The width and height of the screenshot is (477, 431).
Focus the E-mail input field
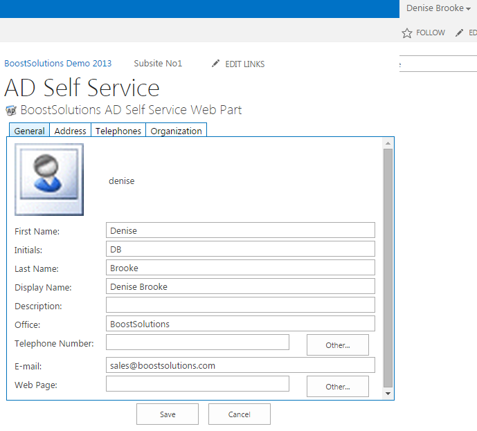[240, 365]
